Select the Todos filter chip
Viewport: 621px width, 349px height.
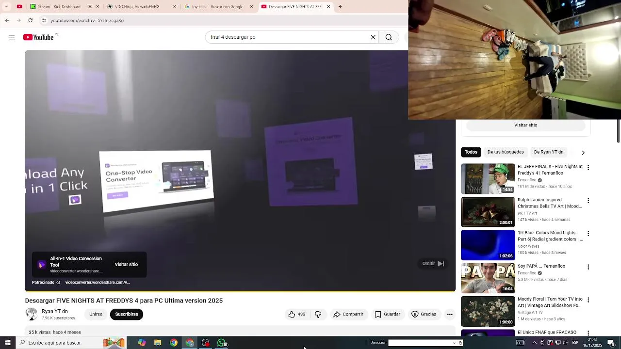pos(471,152)
